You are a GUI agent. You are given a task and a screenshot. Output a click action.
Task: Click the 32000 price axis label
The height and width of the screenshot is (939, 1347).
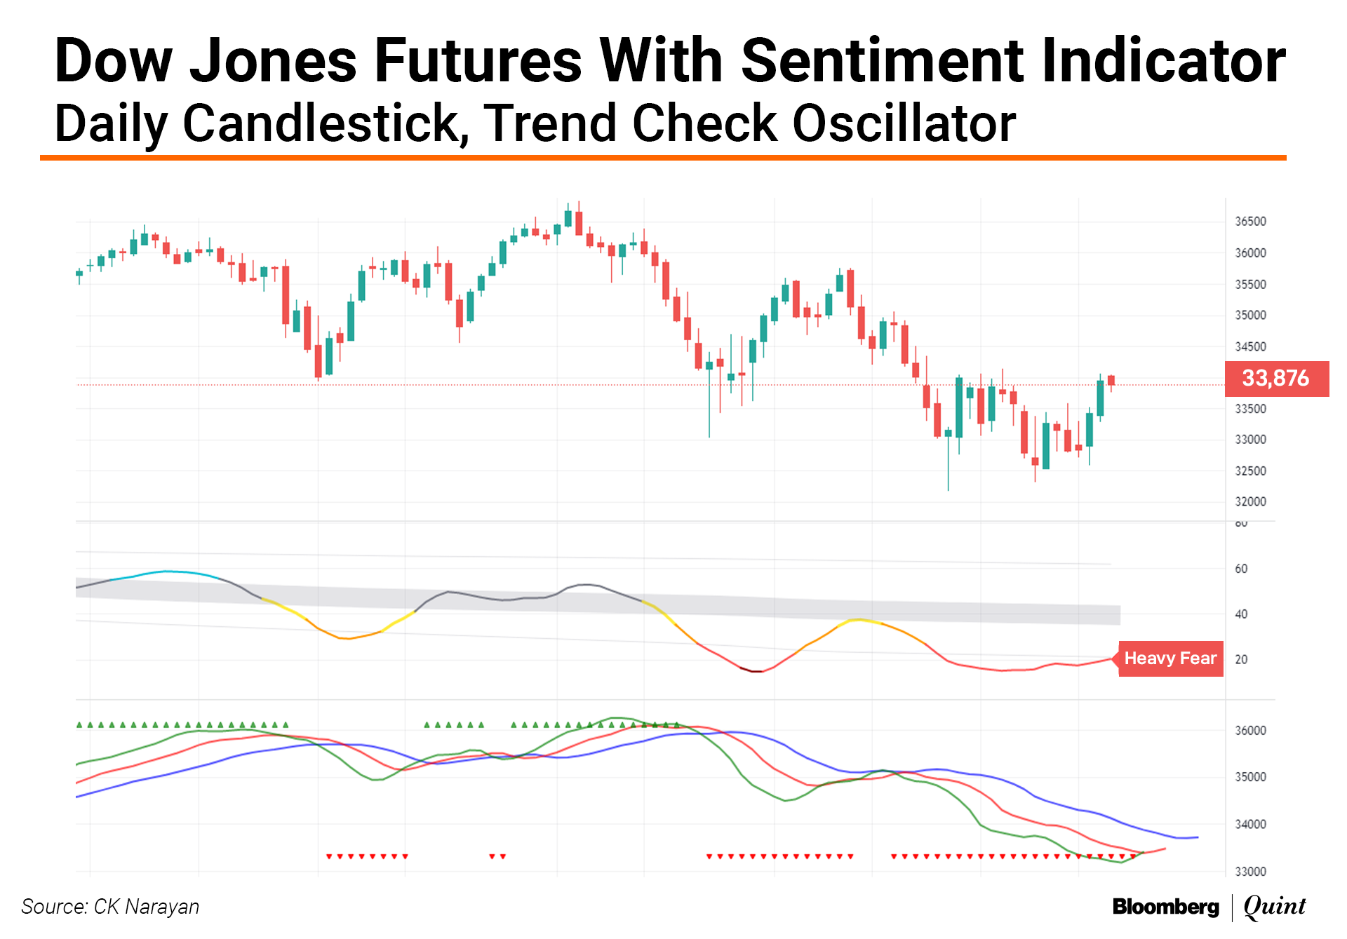click(1250, 502)
